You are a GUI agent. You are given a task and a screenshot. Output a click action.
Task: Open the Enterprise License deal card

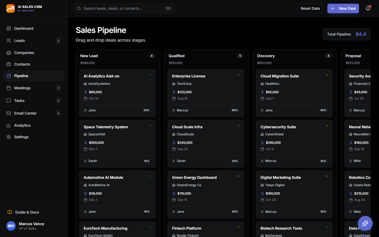(x=206, y=93)
